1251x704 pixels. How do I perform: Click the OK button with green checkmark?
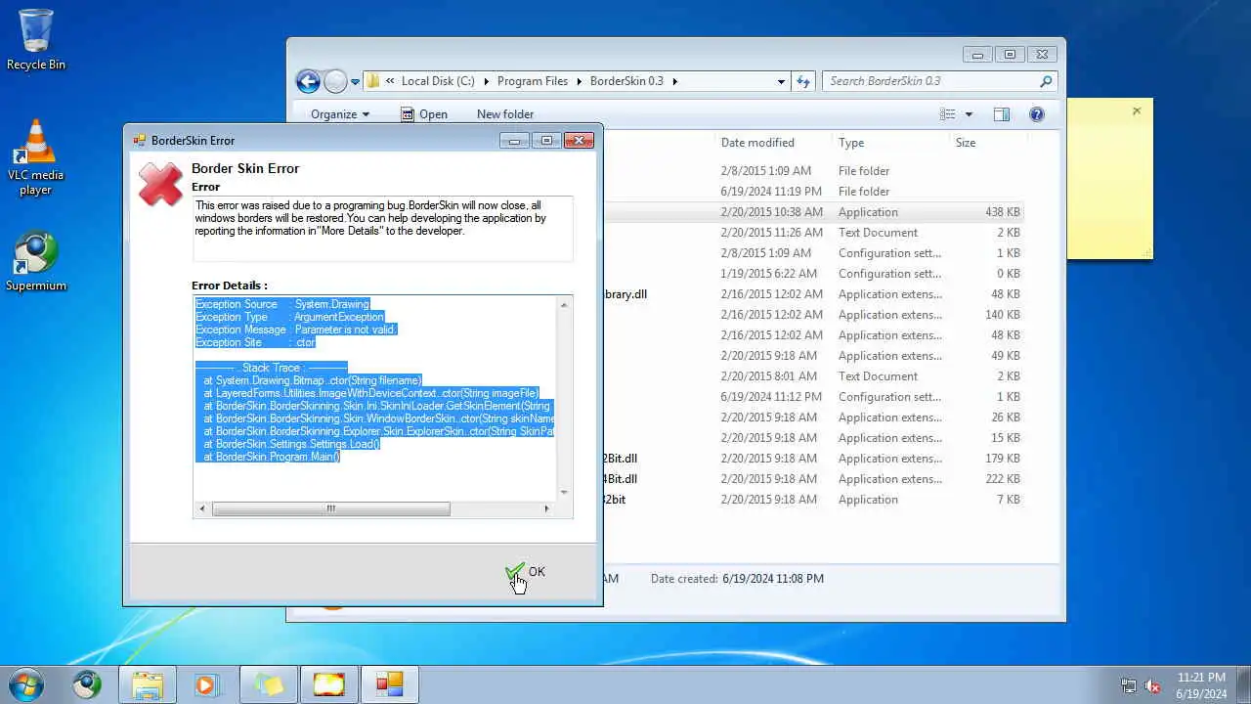click(526, 572)
